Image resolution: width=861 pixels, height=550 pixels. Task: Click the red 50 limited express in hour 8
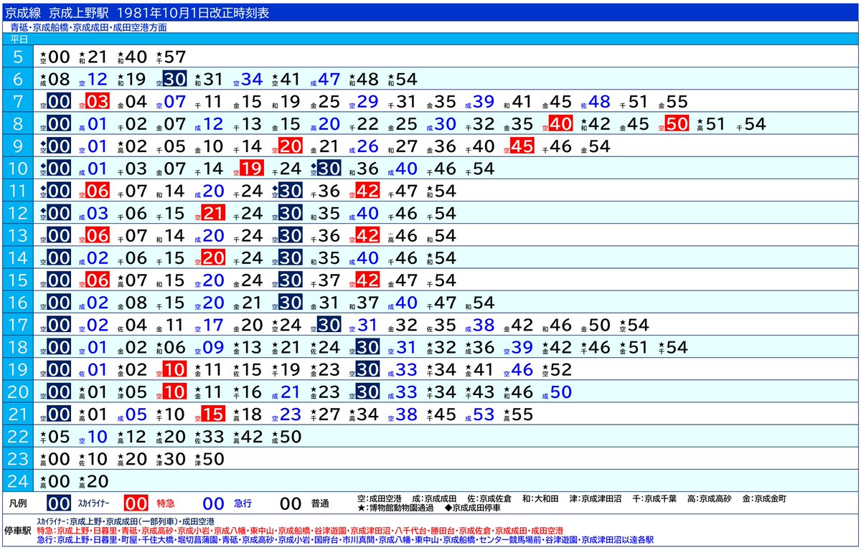677,124
